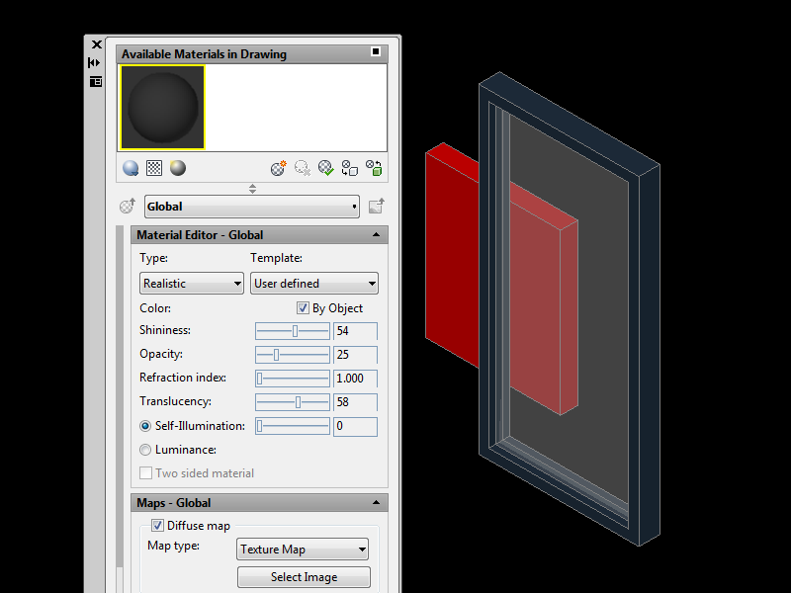Uncheck the By Object color checkbox
The height and width of the screenshot is (593, 791).
coord(303,308)
